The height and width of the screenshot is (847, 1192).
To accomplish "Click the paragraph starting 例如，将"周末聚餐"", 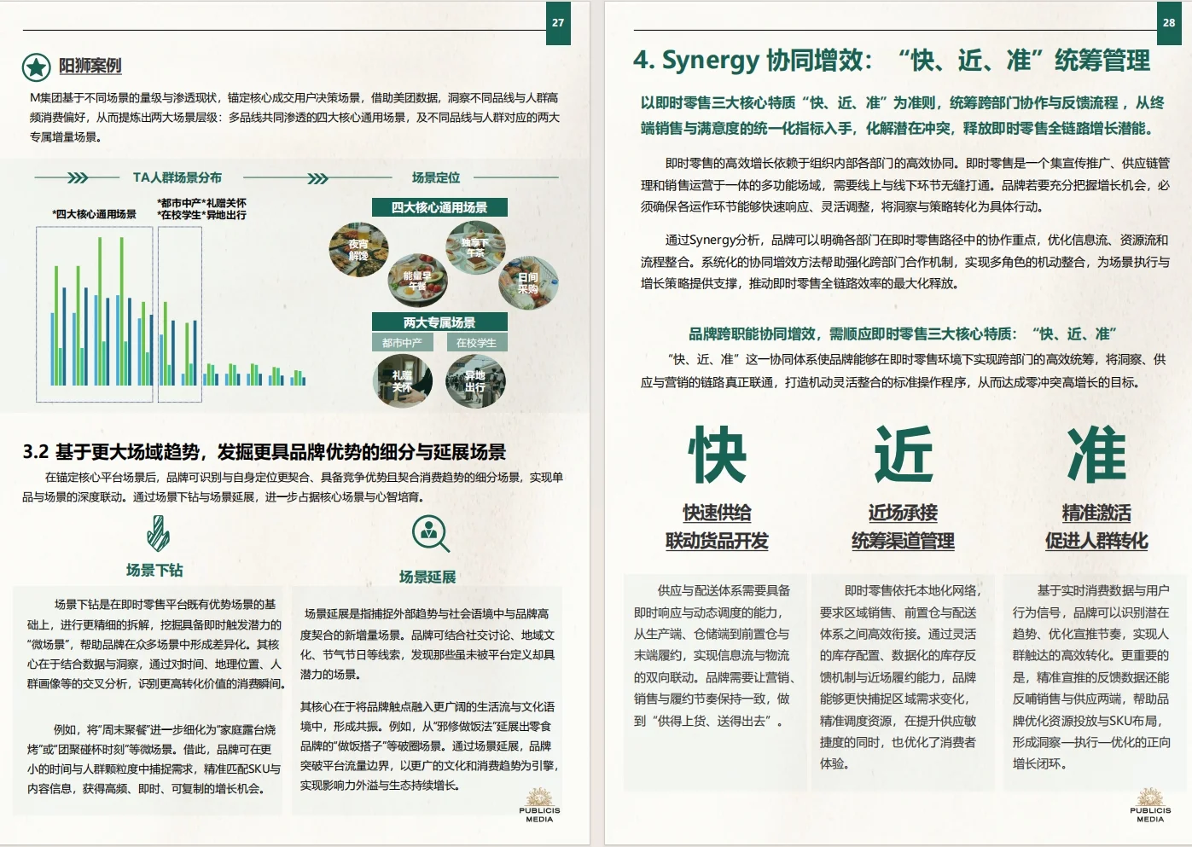I will tap(154, 759).
